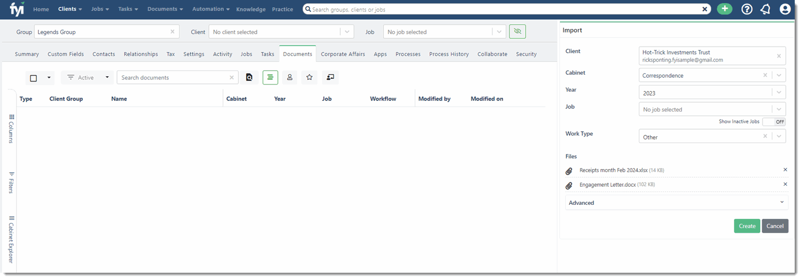Click the Create button

(x=747, y=226)
